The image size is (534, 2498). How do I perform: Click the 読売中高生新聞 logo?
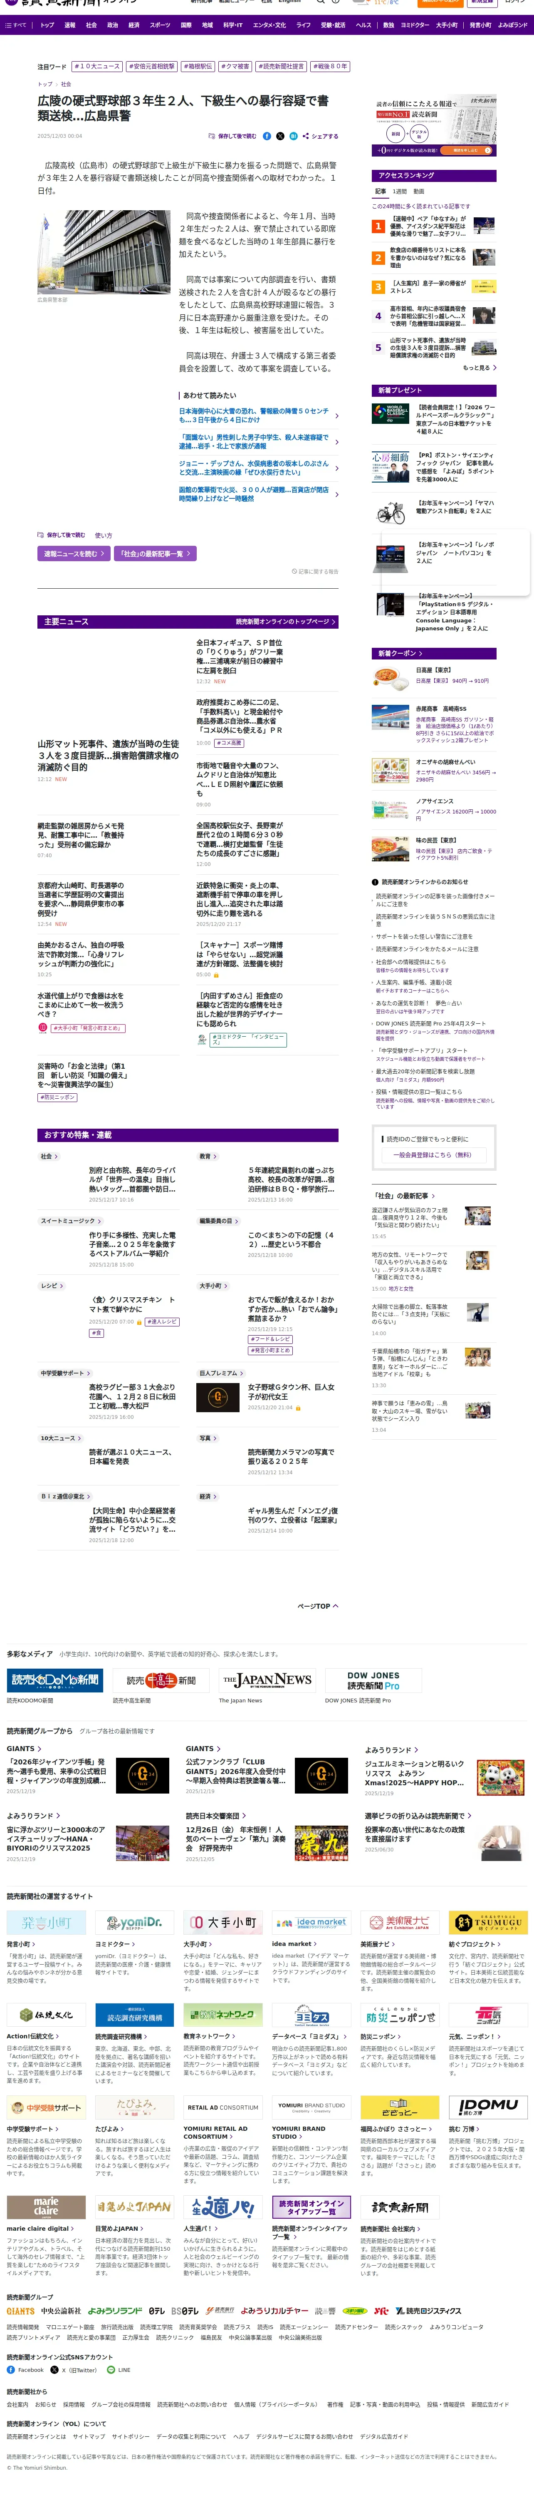[161, 1679]
